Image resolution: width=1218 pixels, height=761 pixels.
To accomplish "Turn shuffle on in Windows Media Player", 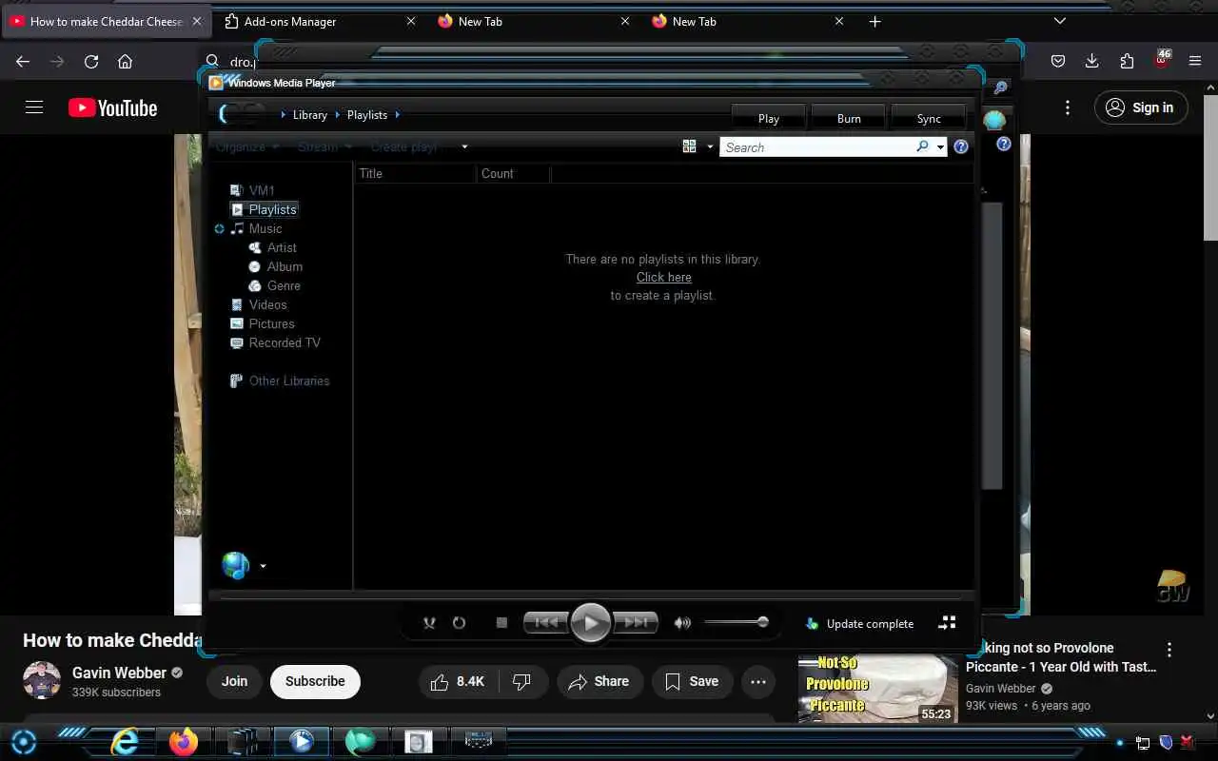I will coord(429,623).
